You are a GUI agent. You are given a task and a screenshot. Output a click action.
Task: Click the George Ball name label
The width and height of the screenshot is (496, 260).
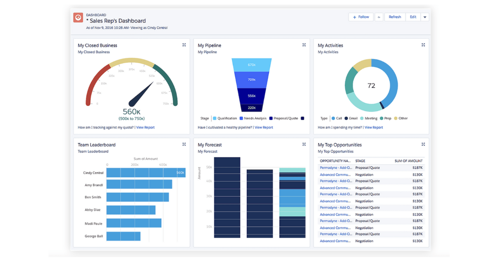point(93,236)
